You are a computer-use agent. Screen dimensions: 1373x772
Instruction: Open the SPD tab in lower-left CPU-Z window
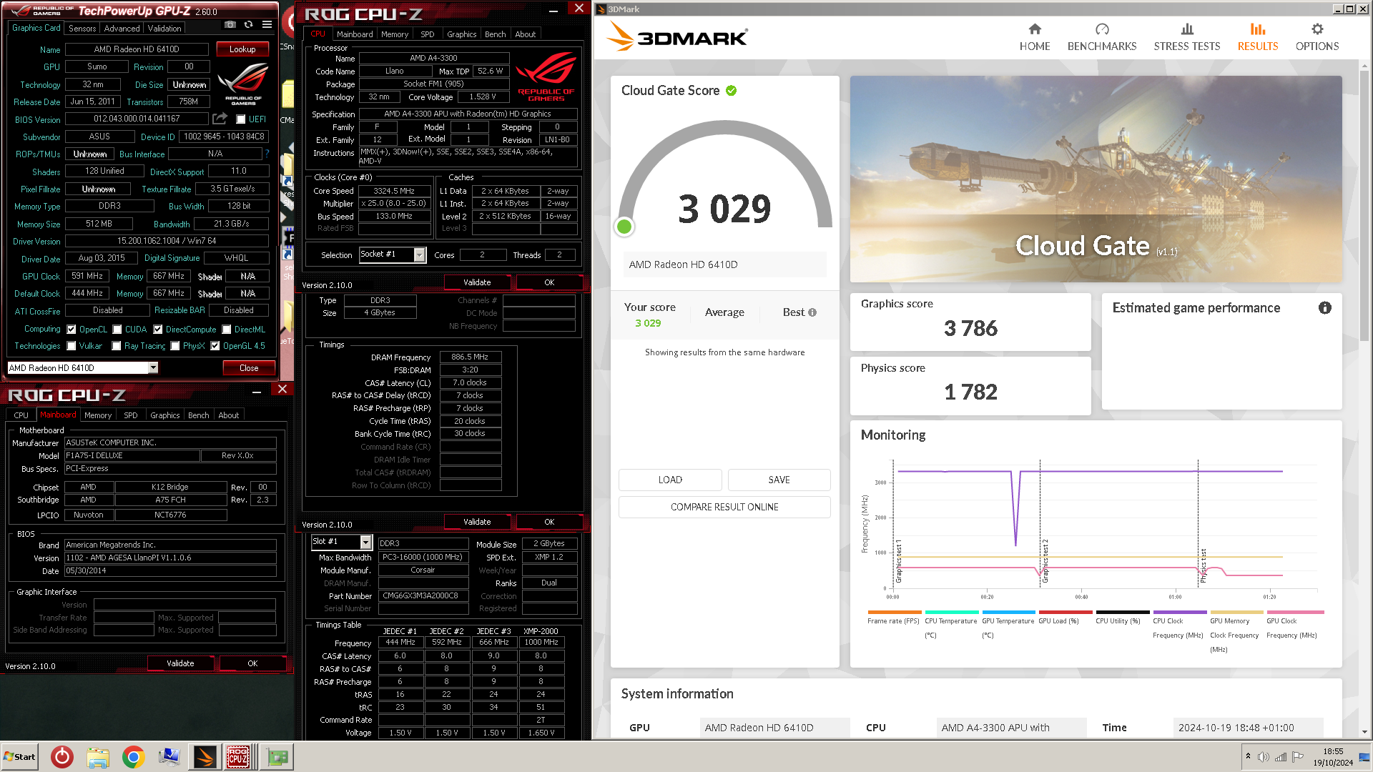[x=131, y=415]
